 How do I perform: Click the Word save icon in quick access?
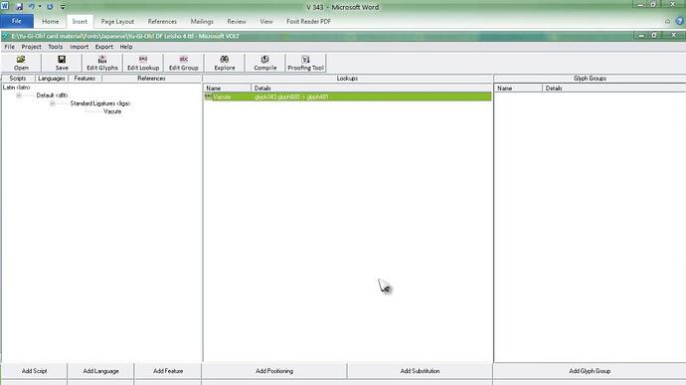pyautogui.click(x=19, y=7)
